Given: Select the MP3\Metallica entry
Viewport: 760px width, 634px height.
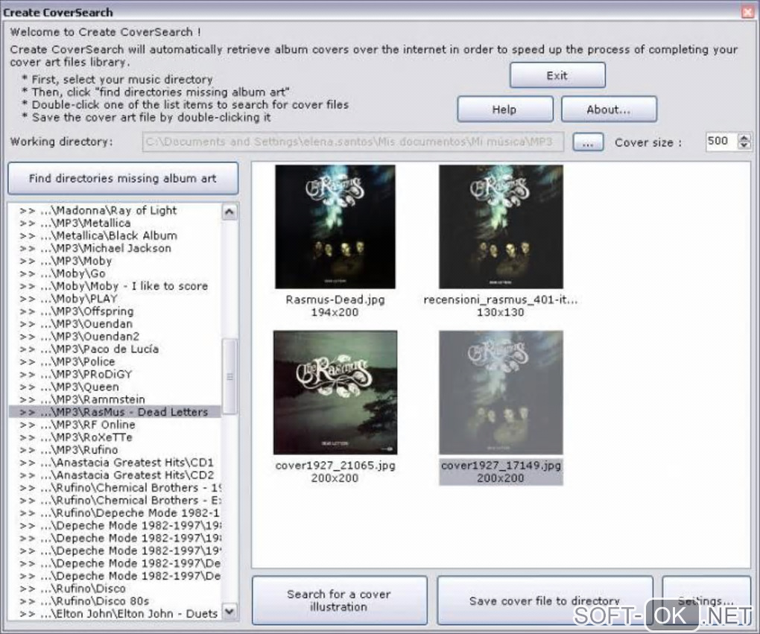Looking at the screenshot, I should (x=115, y=223).
